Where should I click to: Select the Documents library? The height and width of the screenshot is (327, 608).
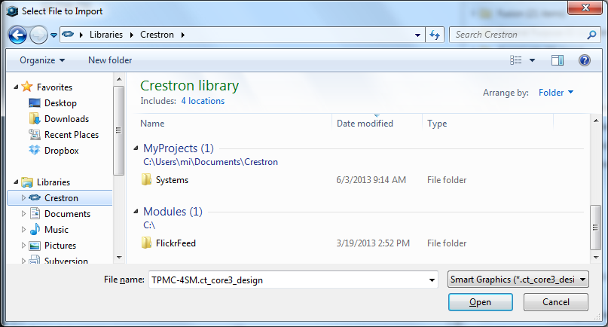pos(68,214)
